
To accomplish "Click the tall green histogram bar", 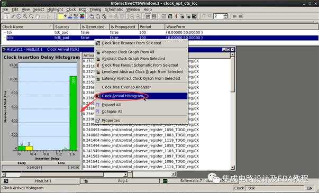I will (73, 113).
